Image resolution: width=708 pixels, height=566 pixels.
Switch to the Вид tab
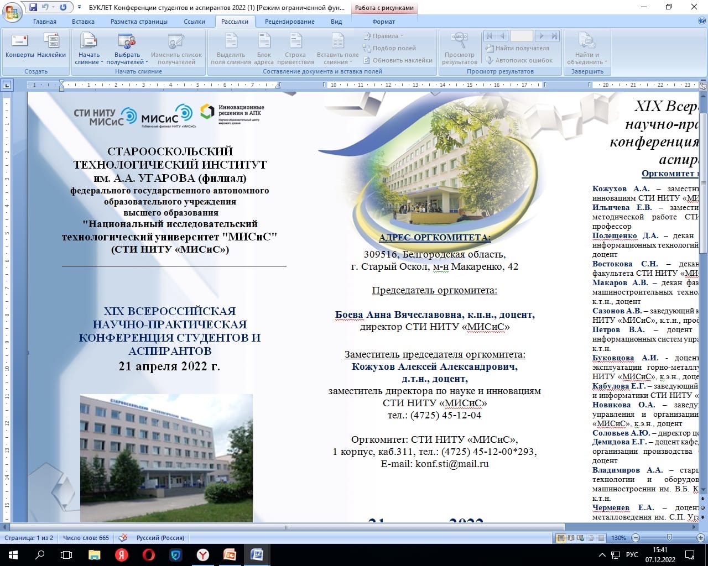(x=336, y=22)
